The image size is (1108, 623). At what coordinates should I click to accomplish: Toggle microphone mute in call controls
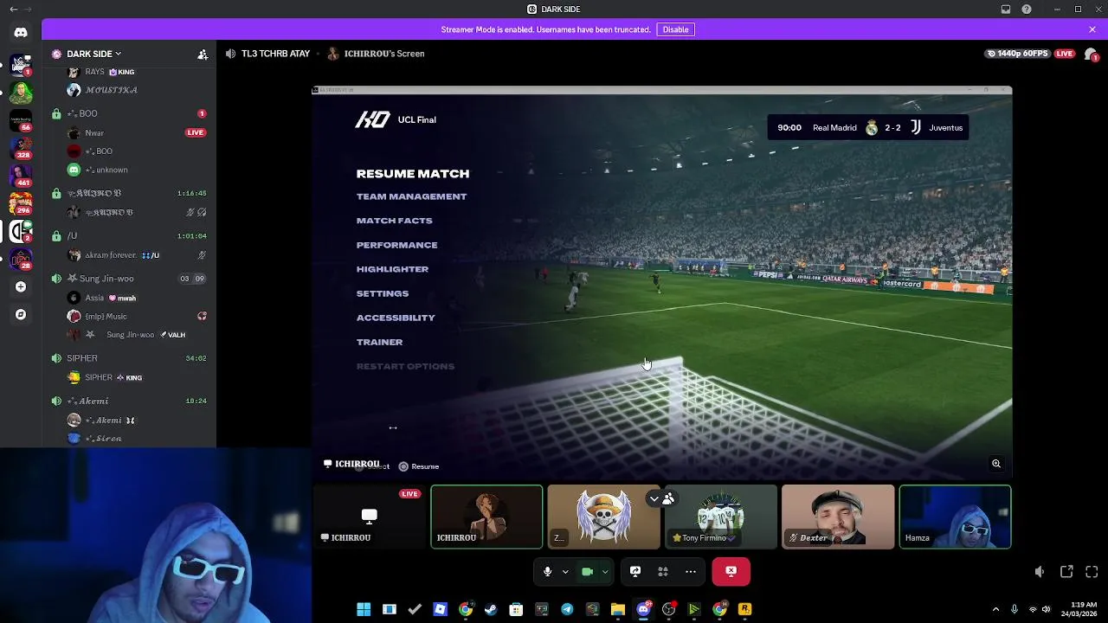[547, 571]
